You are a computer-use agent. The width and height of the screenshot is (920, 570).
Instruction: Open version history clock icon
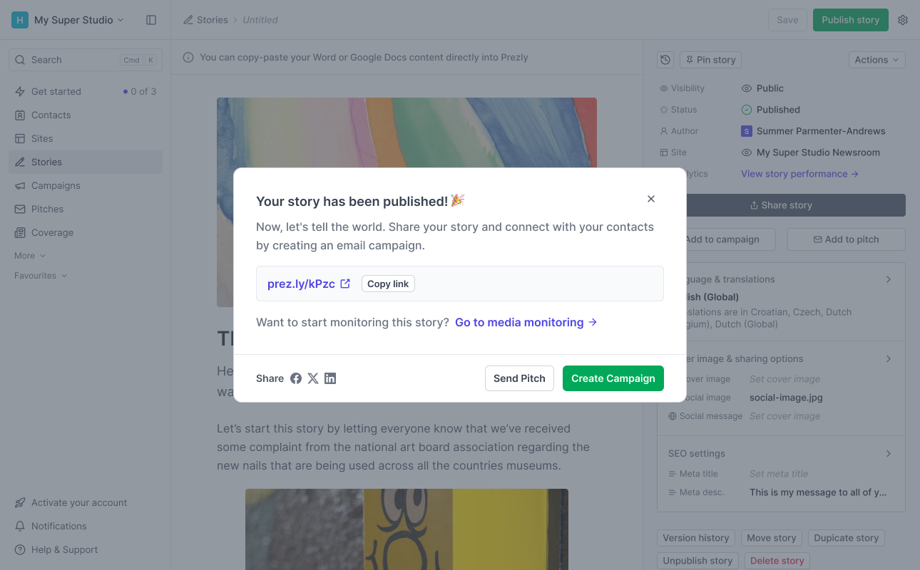click(665, 60)
